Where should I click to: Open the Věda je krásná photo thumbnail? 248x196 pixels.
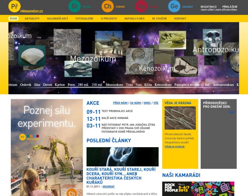(180, 118)
